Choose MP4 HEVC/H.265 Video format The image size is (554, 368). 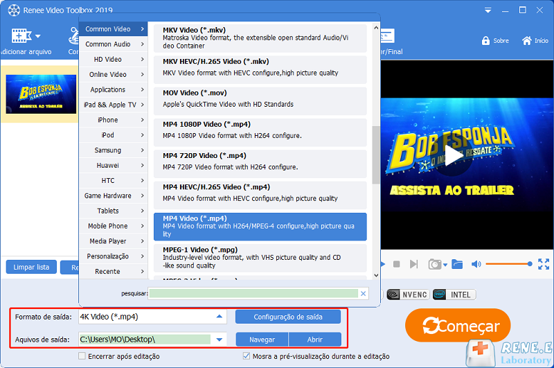(x=260, y=195)
